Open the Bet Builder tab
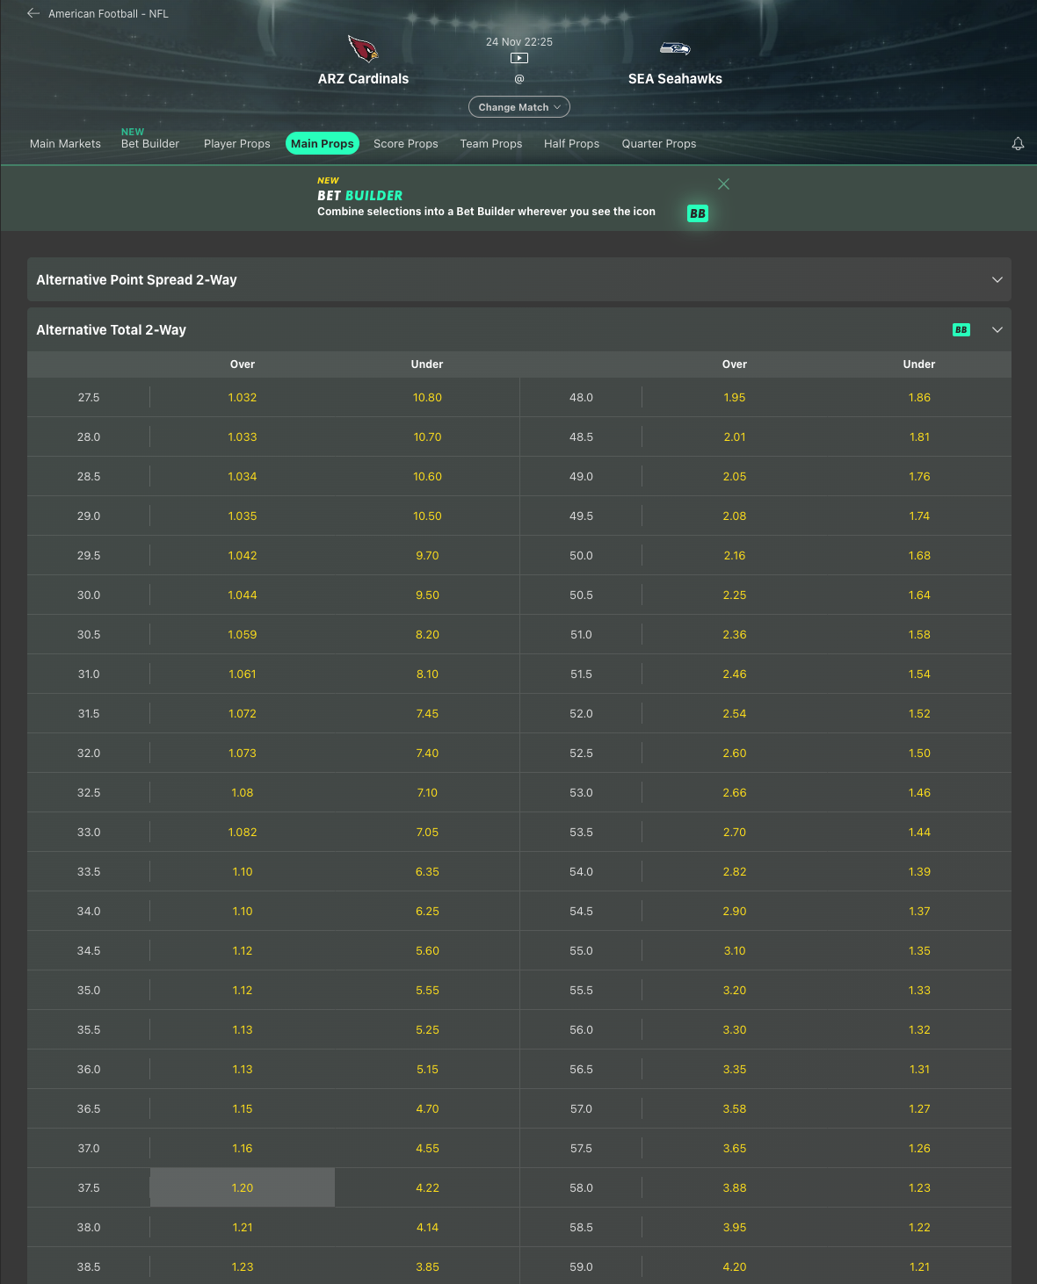This screenshot has height=1284, width=1037. pos(150,143)
